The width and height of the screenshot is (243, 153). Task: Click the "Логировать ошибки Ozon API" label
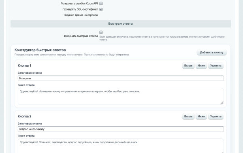point(79,3)
